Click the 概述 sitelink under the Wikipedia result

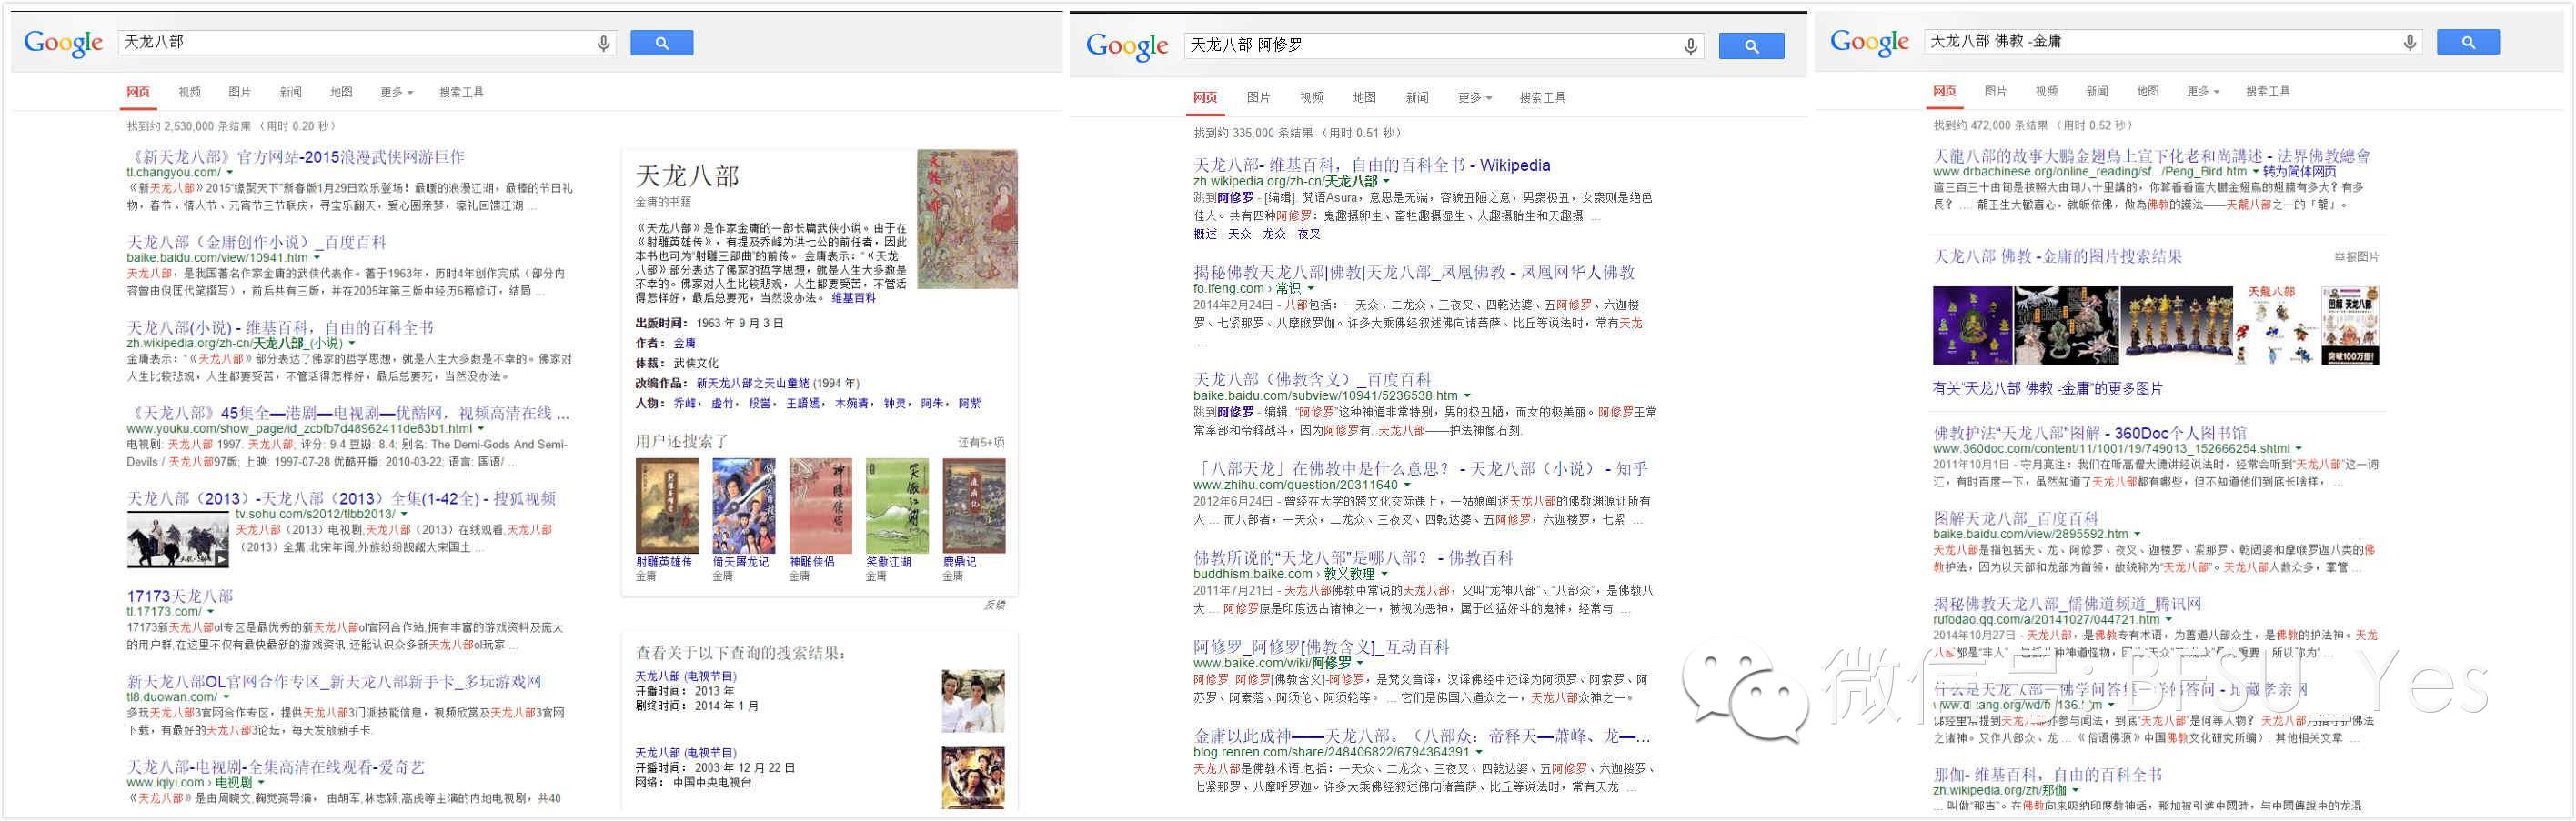point(1205,234)
